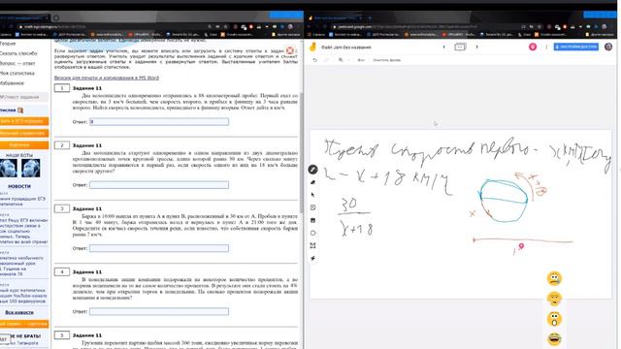This screenshot has width=621, height=349.
Task: Activate the Text box tool
Action: pos(312,245)
